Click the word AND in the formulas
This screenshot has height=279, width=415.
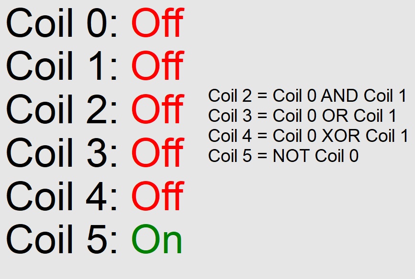(x=339, y=96)
